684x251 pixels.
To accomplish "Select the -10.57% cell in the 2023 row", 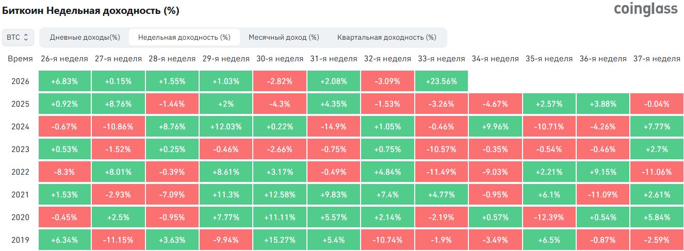I will pyautogui.click(x=441, y=149).
